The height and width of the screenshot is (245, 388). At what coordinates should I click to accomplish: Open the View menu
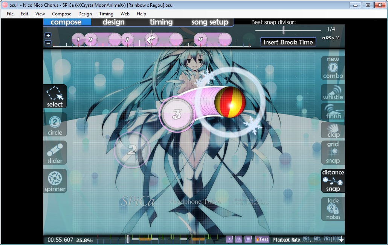tap(40, 14)
